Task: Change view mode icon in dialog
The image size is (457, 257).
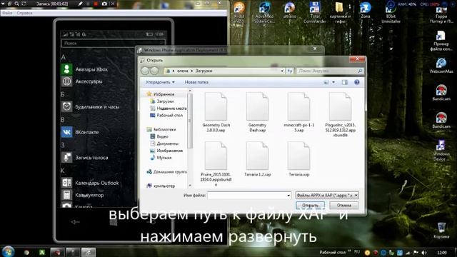Action: coord(326,83)
